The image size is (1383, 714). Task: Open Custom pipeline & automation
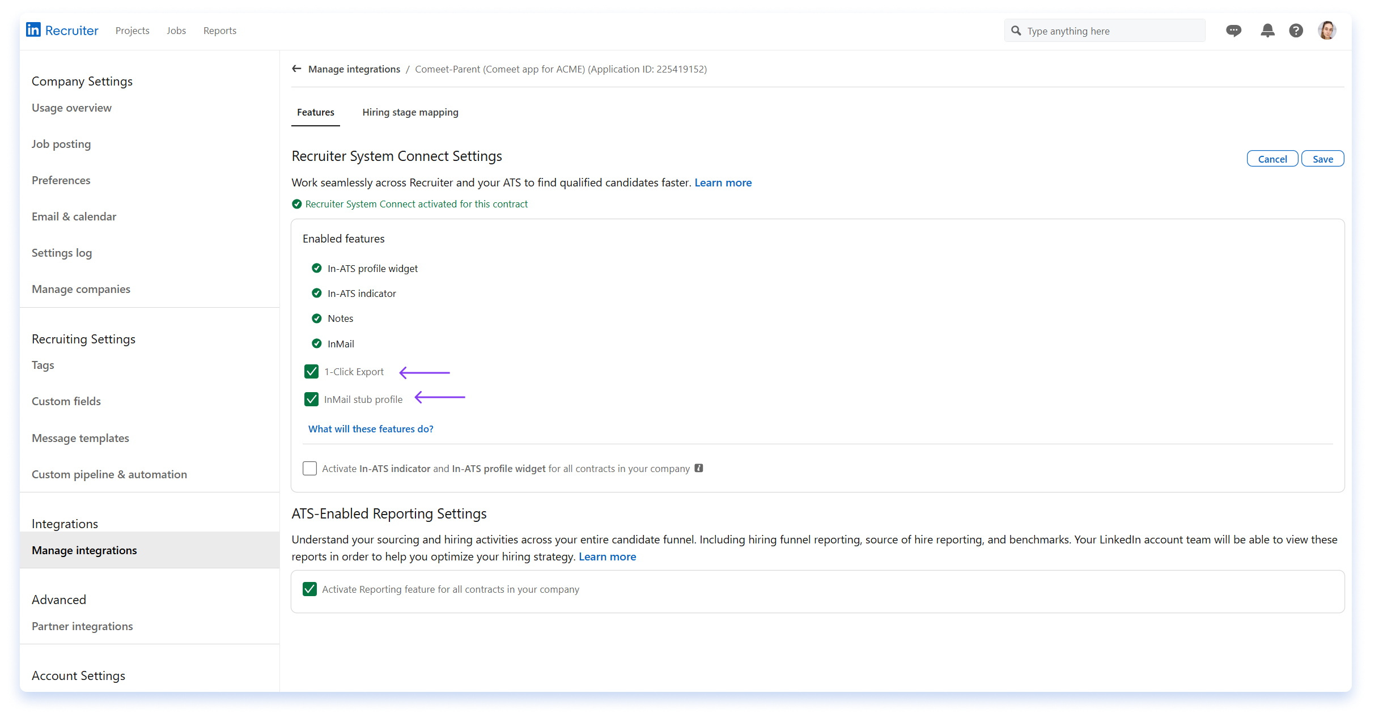tap(109, 474)
